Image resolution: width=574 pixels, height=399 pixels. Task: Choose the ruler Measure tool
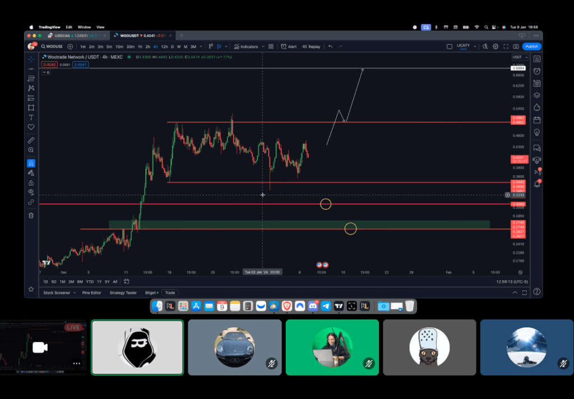(x=31, y=140)
